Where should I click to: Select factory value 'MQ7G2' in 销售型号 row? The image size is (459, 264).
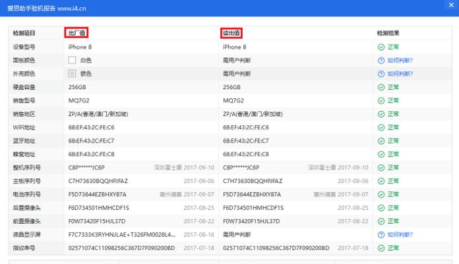point(78,100)
